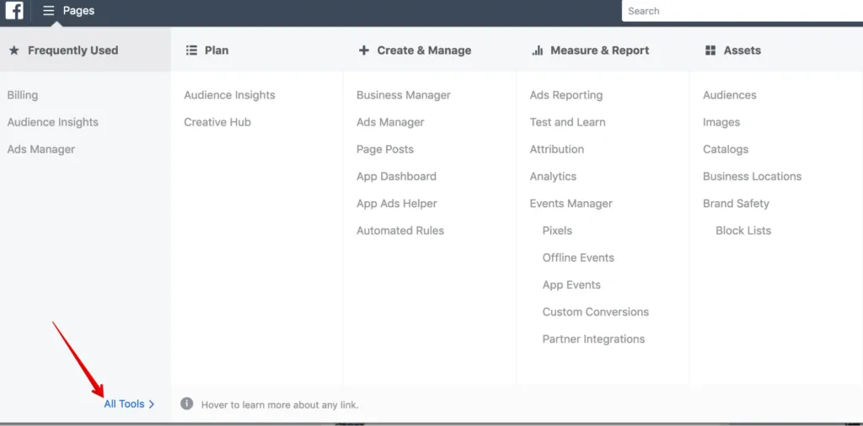863x426 pixels.
Task: Open the All Tools link
Action: click(x=125, y=404)
